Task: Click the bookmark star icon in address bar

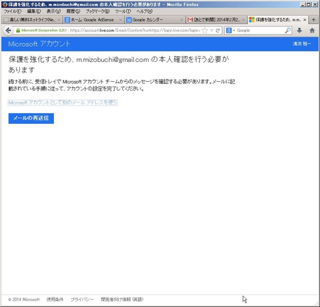Action: [205, 31]
